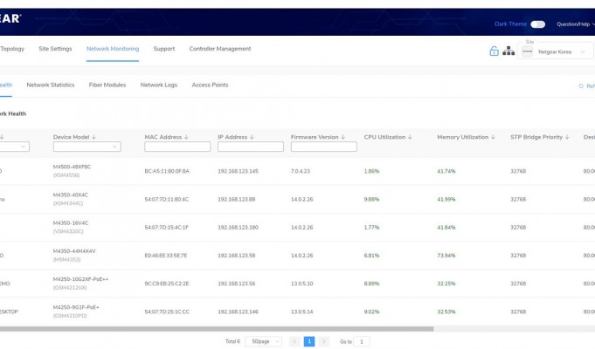Click IP address 192.168.123.145
The image size is (595, 349).
[238, 171]
